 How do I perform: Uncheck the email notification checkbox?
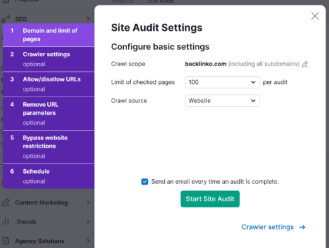coord(145,182)
